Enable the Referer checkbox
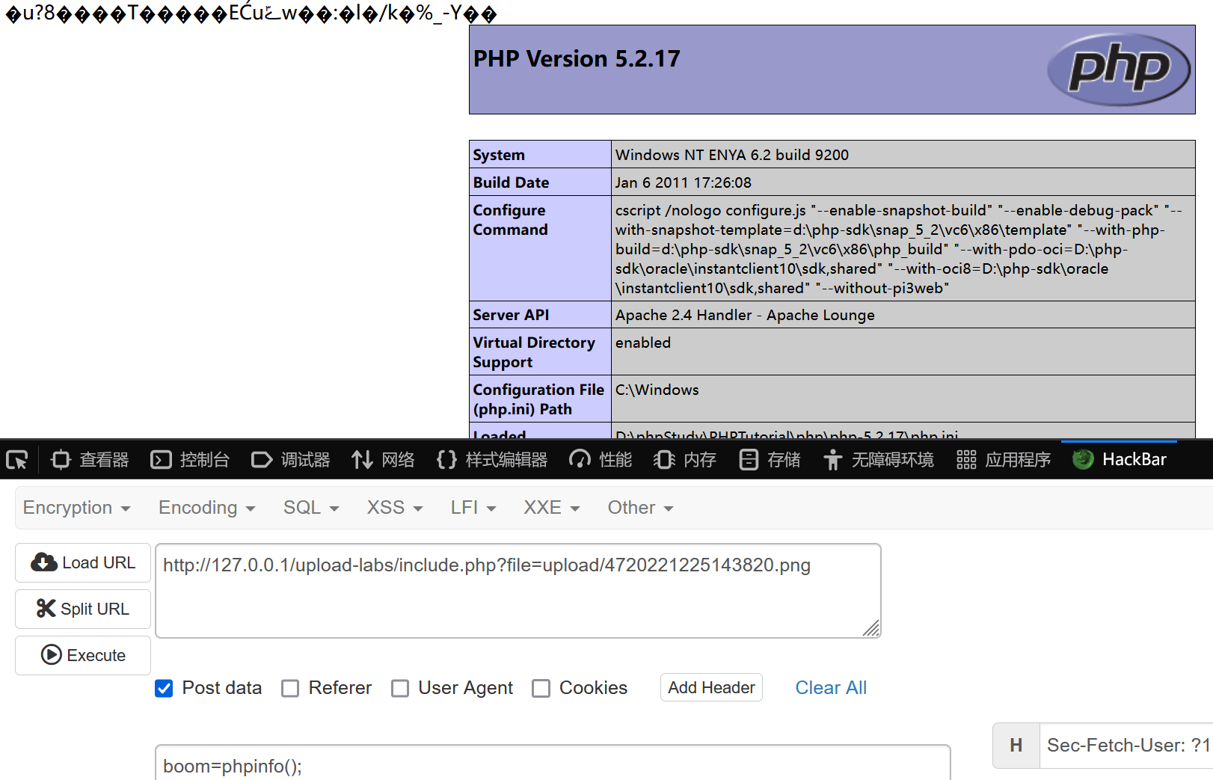Screen dimensions: 1213x780 (290, 688)
